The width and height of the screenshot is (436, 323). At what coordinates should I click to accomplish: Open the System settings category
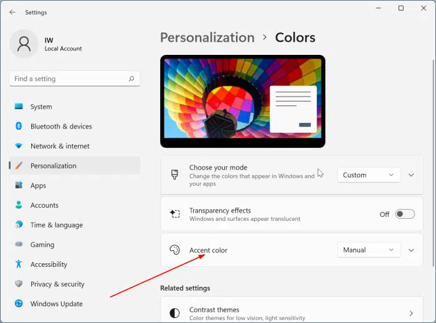coord(75,107)
